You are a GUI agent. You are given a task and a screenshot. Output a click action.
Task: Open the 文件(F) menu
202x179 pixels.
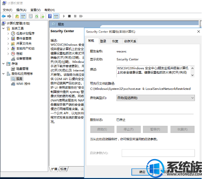pos(7,10)
